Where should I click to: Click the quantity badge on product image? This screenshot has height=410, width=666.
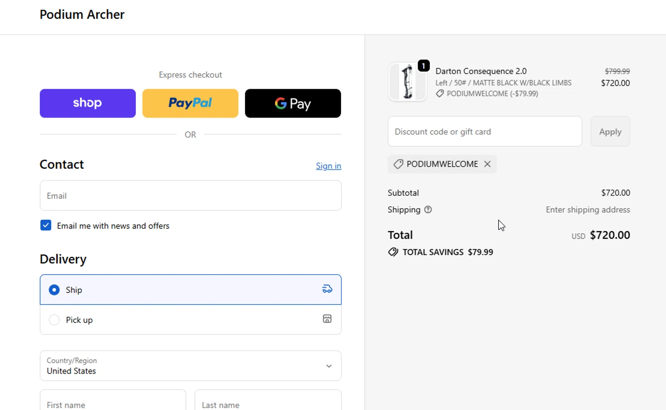point(424,66)
